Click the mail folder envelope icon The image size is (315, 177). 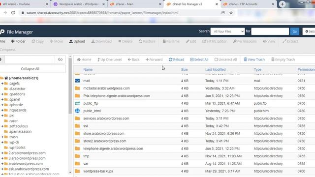[x=77, y=81]
